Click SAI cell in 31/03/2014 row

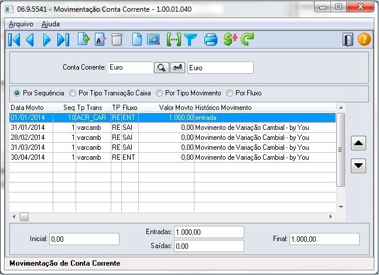(130, 147)
